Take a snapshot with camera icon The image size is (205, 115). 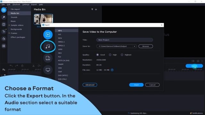pyautogui.click(x=198, y=61)
